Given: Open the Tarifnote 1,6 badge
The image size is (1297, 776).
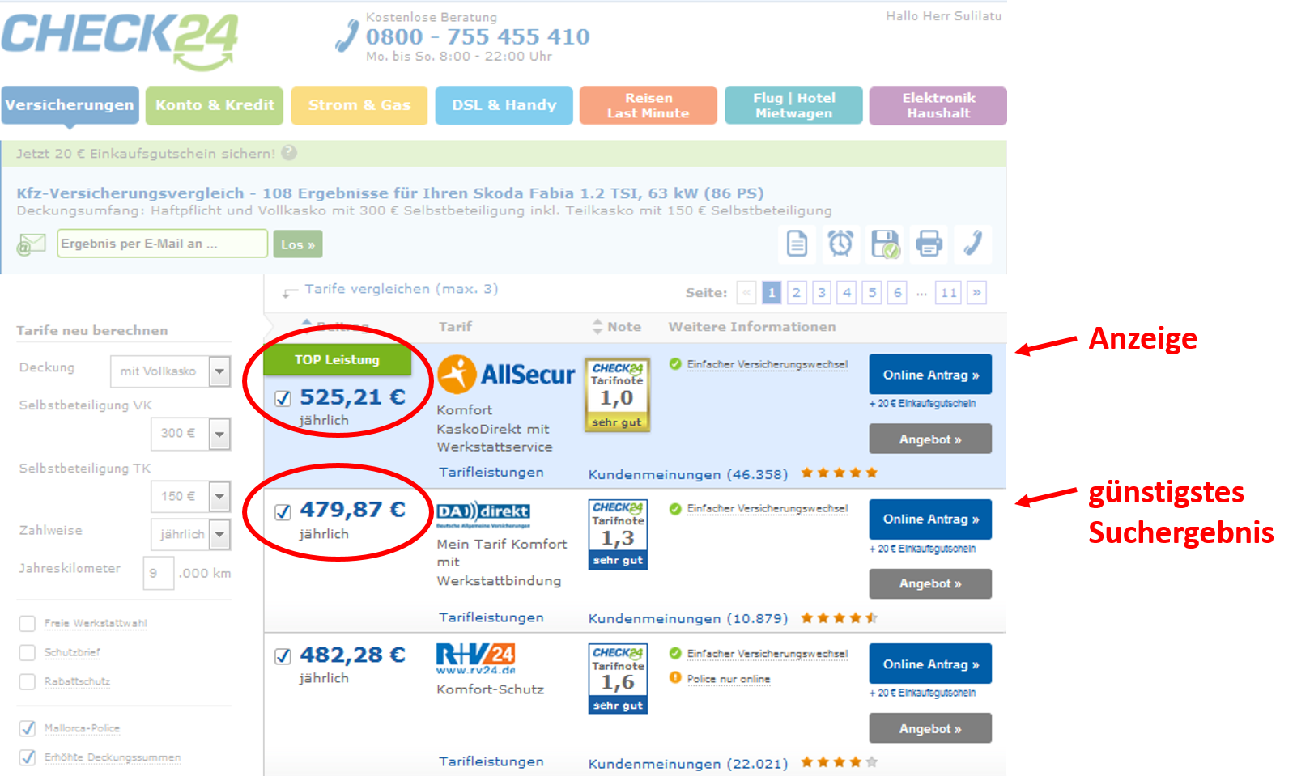Looking at the screenshot, I should [618, 678].
